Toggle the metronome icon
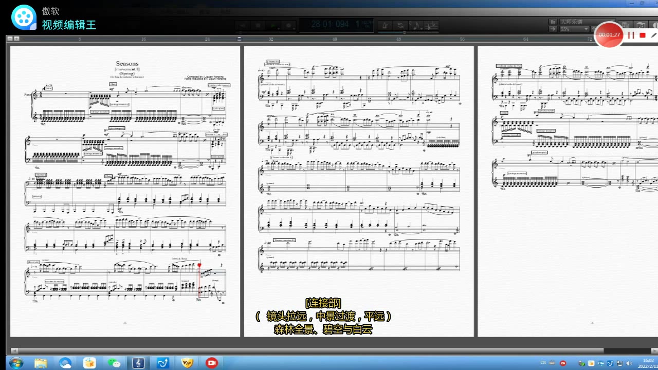 pyautogui.click(x=385, y=25)
